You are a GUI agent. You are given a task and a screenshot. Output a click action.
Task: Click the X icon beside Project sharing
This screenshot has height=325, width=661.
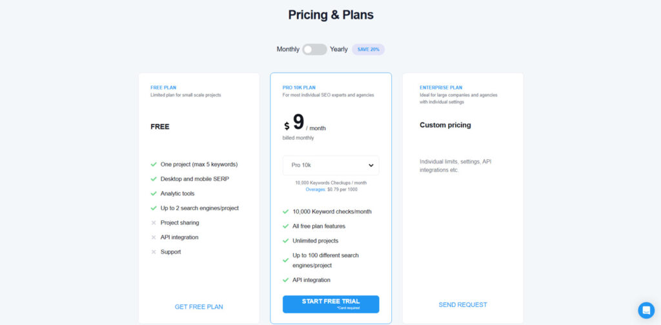coord(154,222)
